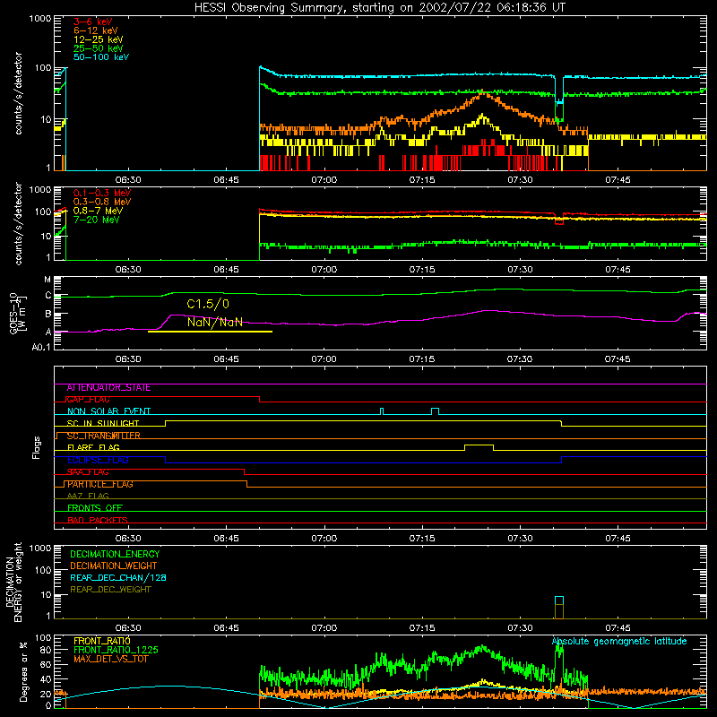The image size is (717, 717).
Task: Click the orange 6-12 keV peak near 07:25
Action: 483,94
